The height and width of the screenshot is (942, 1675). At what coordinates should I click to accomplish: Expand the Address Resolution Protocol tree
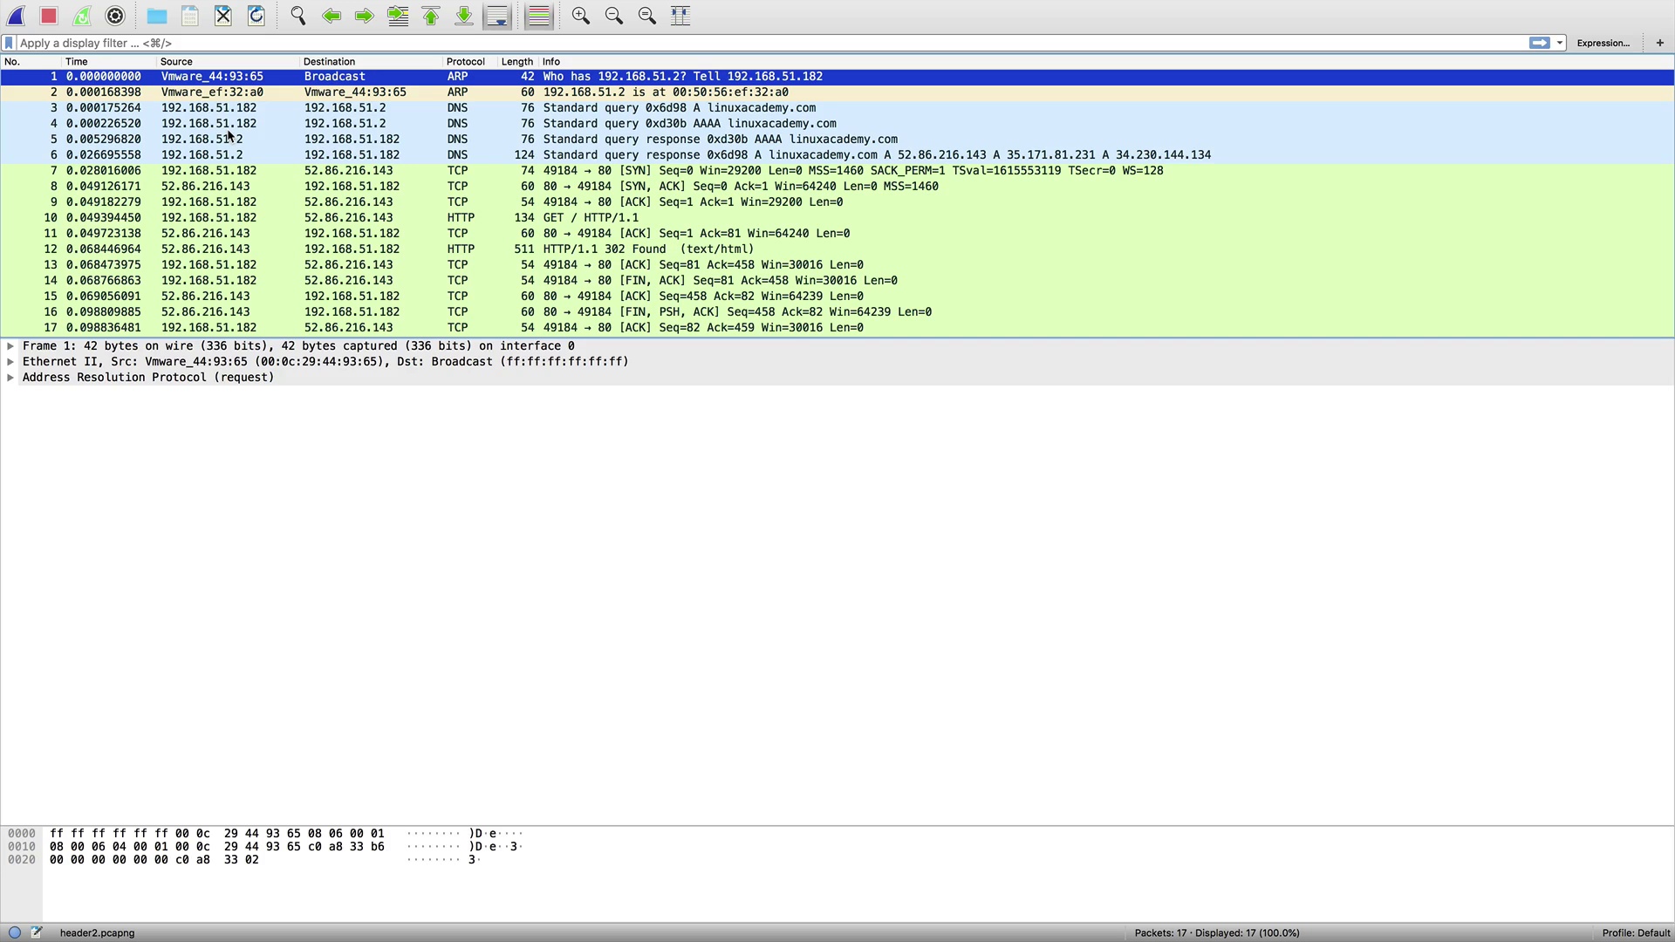[10, 378]
